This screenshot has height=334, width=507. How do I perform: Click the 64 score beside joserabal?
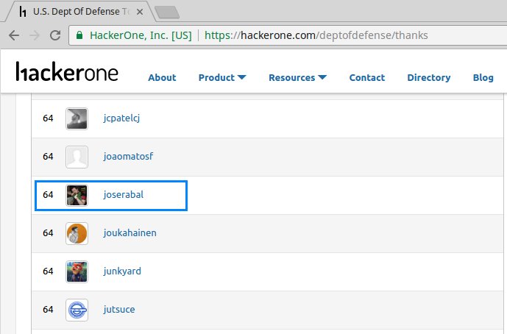tap(48, 195)
